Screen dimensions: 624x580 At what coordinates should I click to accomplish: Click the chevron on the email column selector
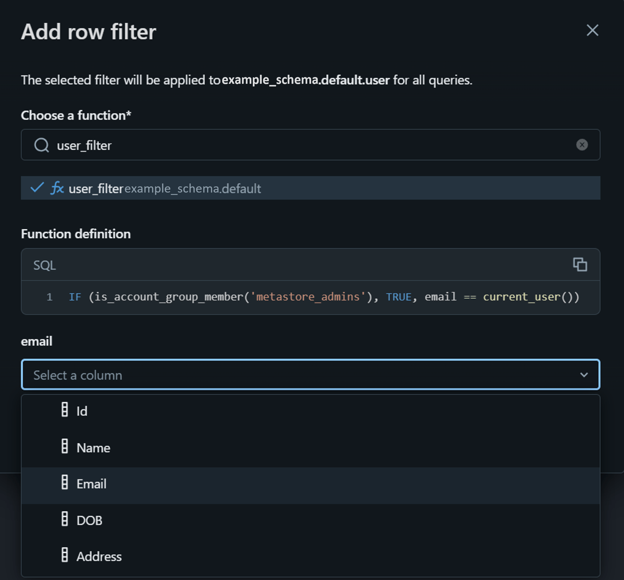[583, 375]
